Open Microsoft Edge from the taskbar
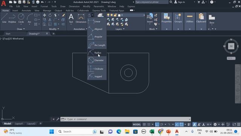Viewport: 241px width, 136px height. pyautogui.click(x=119, y=131)
